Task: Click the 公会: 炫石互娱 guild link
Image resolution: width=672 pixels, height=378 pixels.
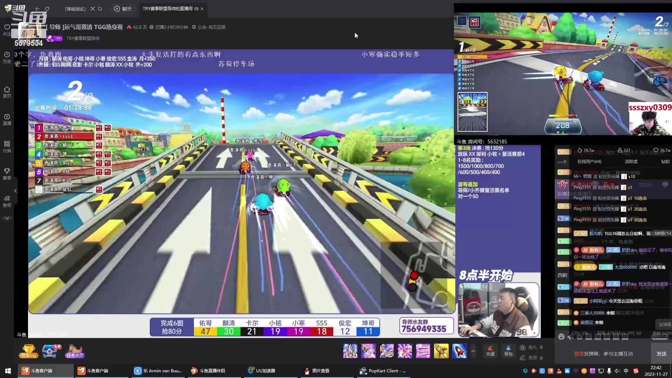Action: pyautogui.click(x=211, y=27)
